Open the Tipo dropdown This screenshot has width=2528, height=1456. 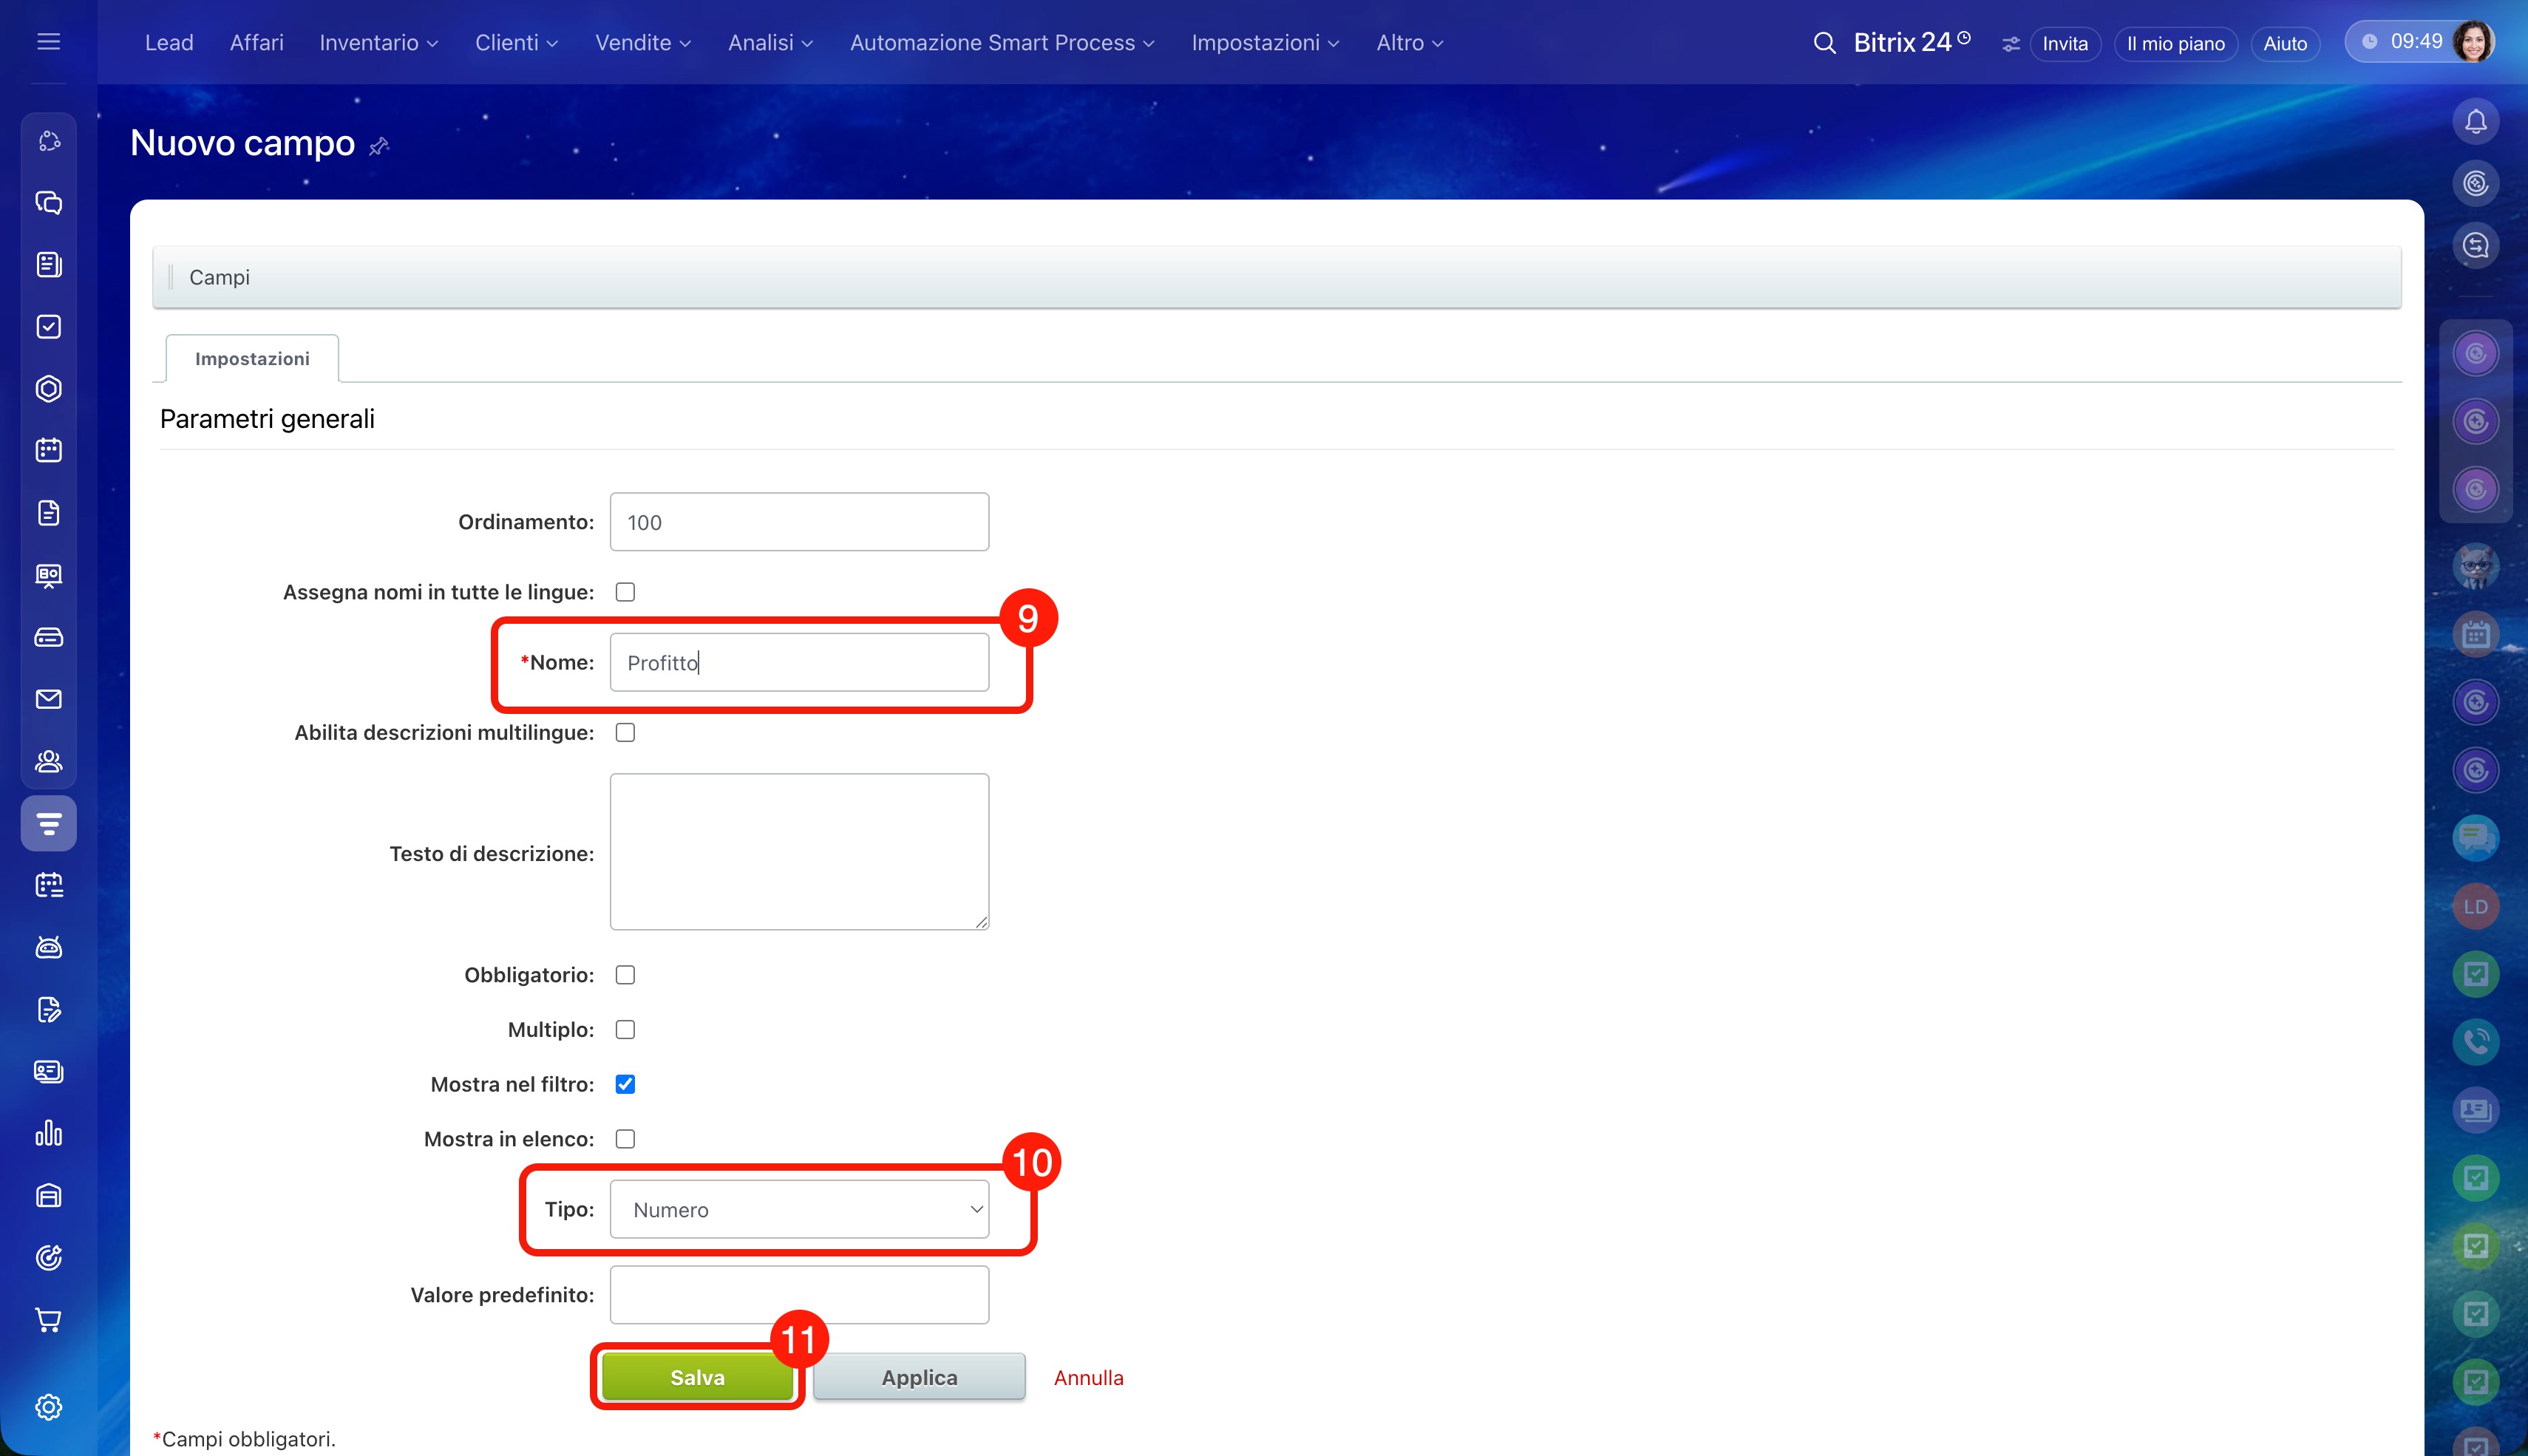799,1210
